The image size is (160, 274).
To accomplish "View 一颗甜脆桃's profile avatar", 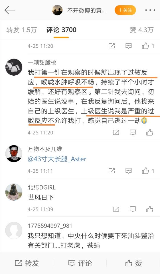I will [x=14, y=67].
